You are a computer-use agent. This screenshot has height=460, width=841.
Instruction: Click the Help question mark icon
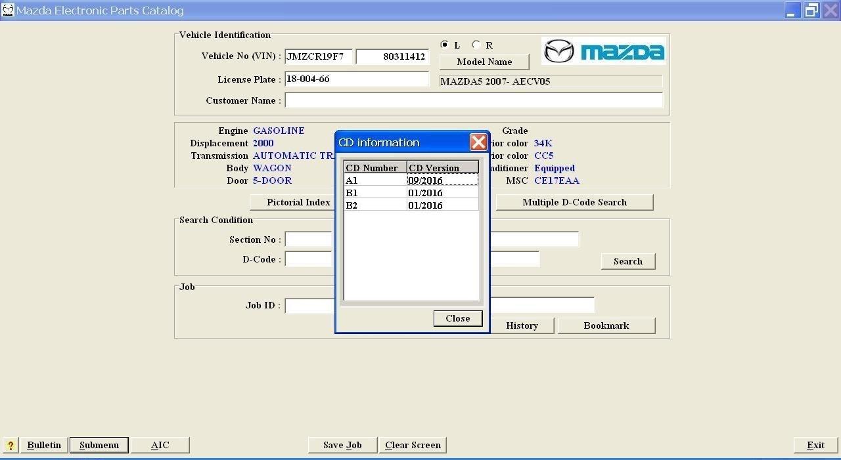click(x=11, y=445)
